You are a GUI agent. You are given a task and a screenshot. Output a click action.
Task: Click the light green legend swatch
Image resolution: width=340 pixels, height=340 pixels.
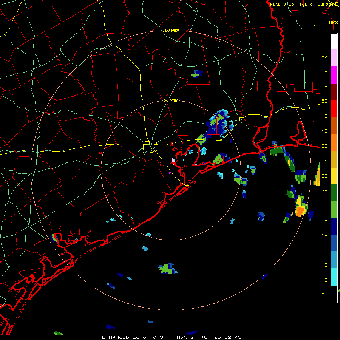coord(334,209)
